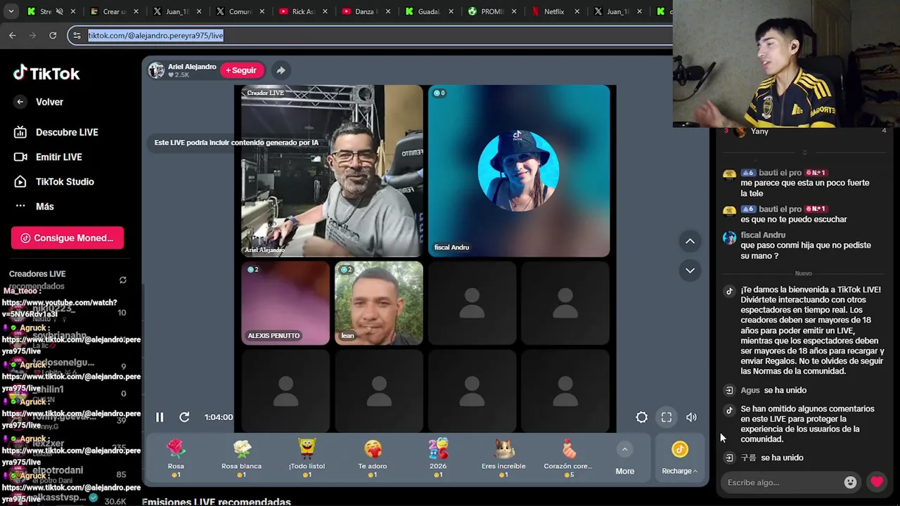Unmute the first Stream tab speaker icon
Viewport: 900px width, 506px height.
[x=60, y=11]
